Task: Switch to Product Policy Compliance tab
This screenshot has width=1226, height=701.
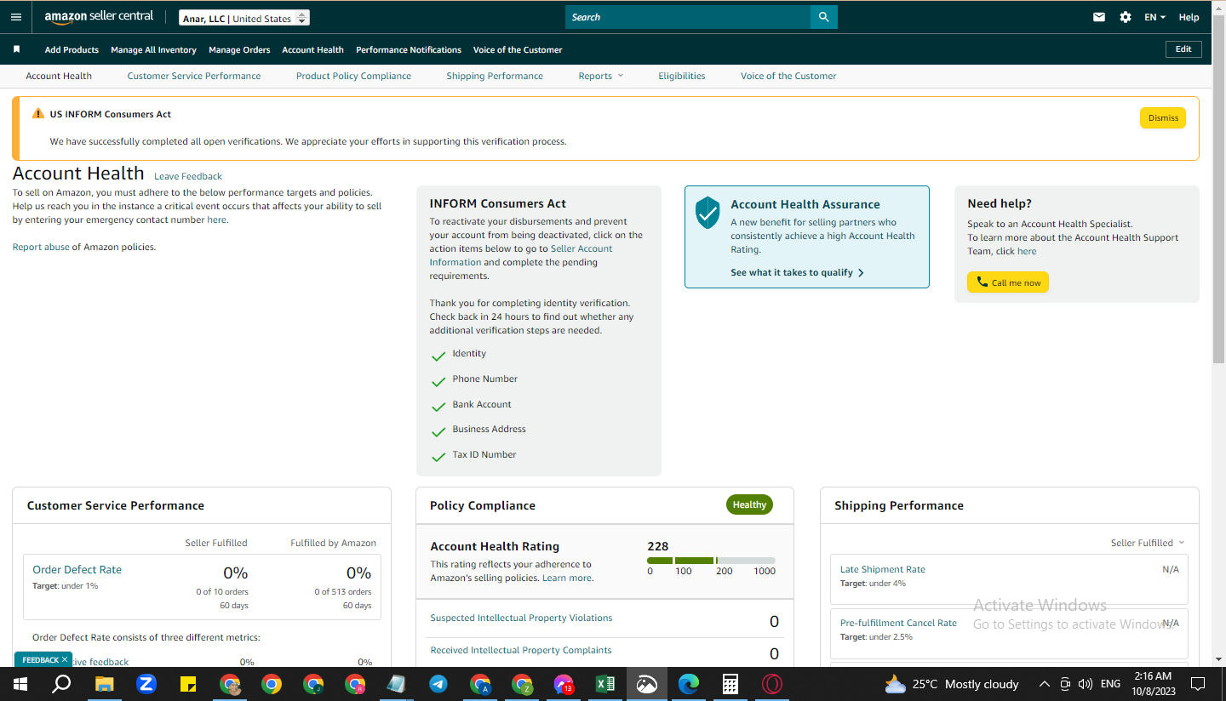Action: 353,76
